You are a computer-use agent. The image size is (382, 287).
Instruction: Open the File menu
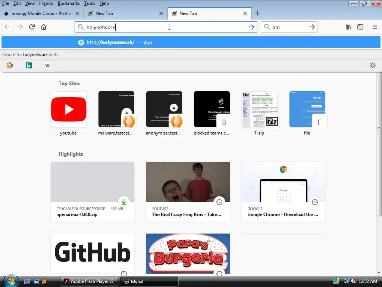click(x=5, y=3)
